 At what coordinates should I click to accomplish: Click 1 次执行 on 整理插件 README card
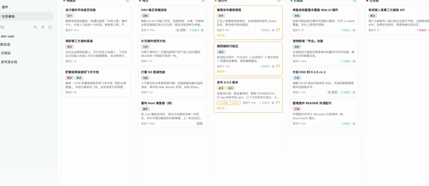pos(346,123)
